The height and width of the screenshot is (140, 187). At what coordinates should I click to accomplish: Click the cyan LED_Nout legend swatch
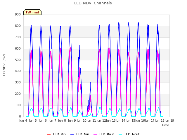tap(120, 135)
